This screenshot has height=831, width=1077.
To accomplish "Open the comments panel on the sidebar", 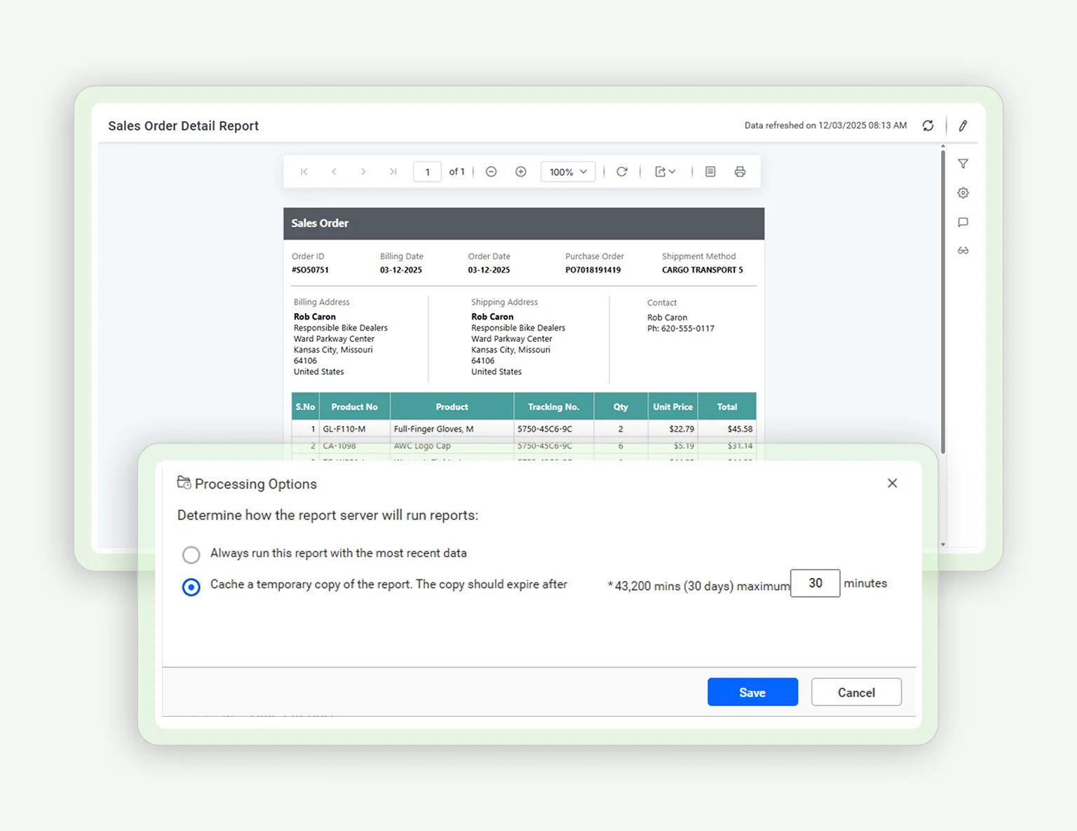I will (x=963, y=222).
